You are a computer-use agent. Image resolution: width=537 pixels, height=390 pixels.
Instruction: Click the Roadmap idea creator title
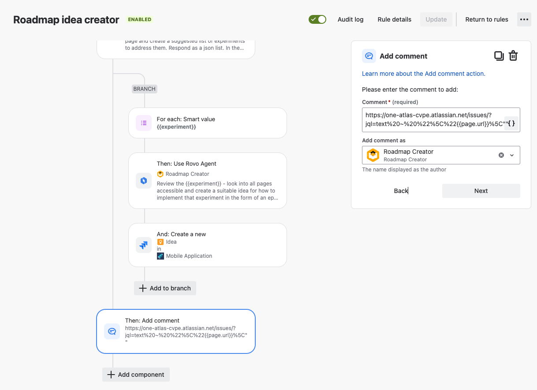(66, 20)
